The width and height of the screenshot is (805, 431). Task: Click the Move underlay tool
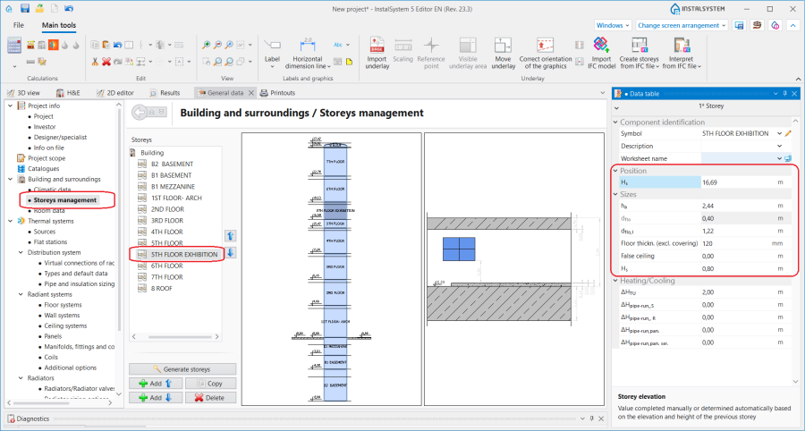[x=503, y=54]
